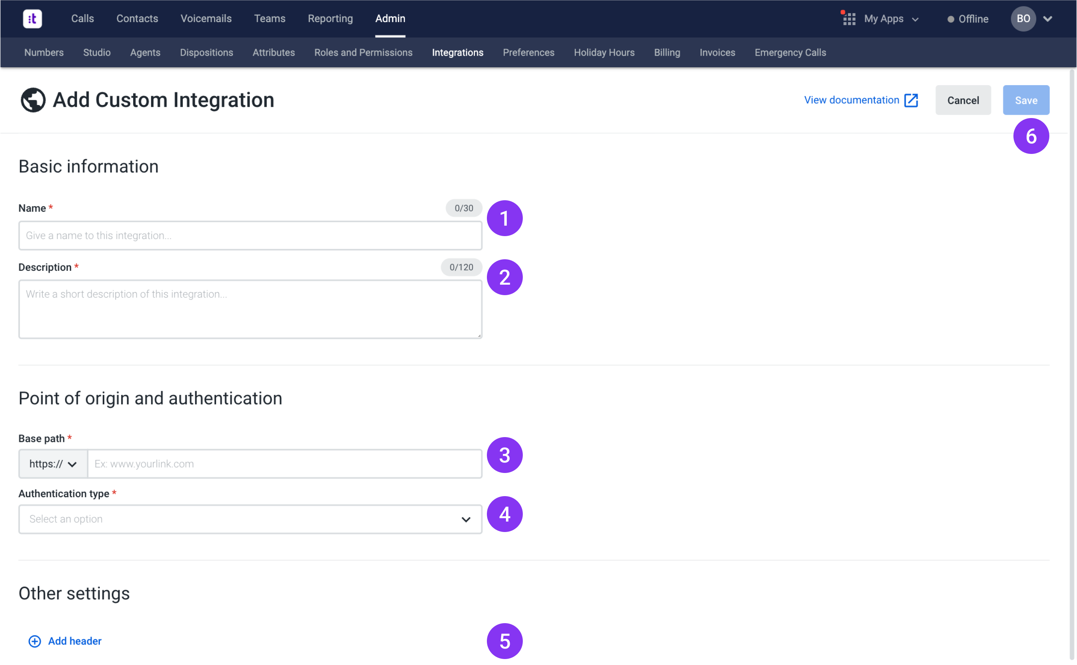Image resolution: width=1077 pixels, height=665 pixels.
Task: Click the Offline status indicator
Action: click(x=967, y=19)
